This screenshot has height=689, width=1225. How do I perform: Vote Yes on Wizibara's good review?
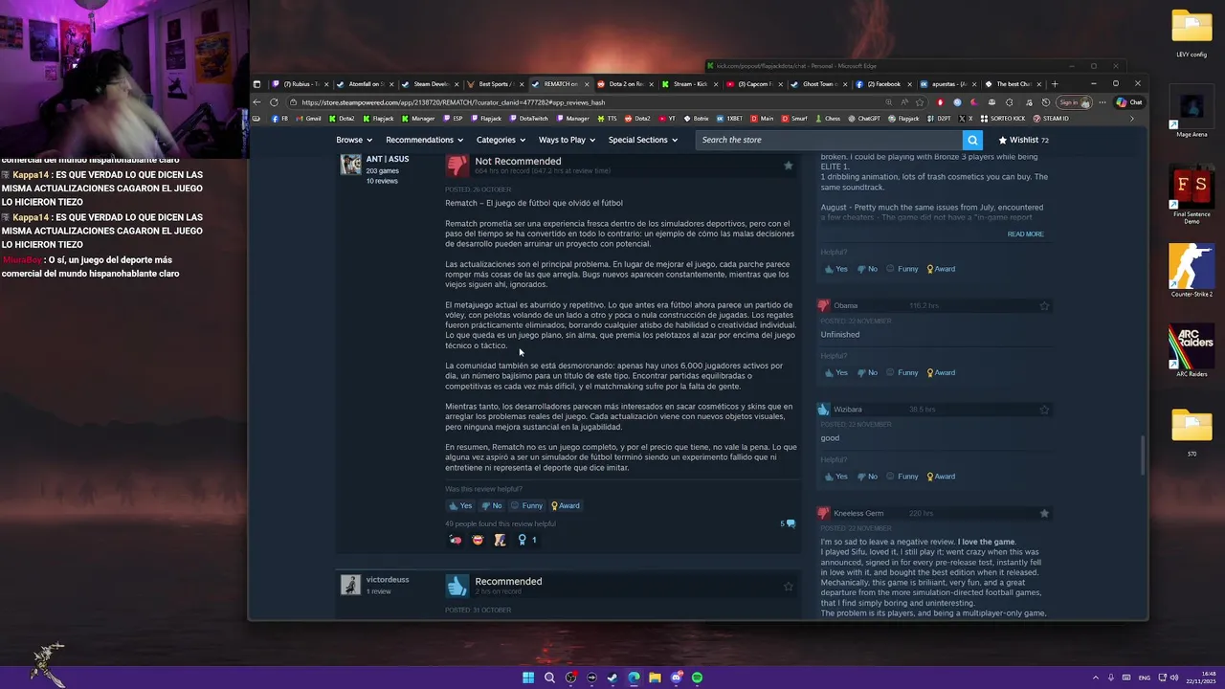[835, 476]
